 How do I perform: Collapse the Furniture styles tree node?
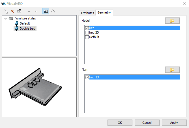[x=6, y=19]
